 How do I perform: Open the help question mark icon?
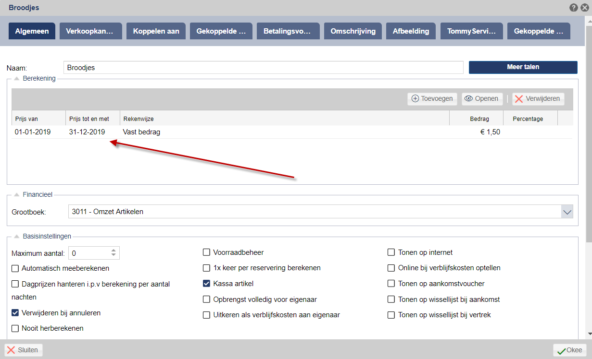574,8
